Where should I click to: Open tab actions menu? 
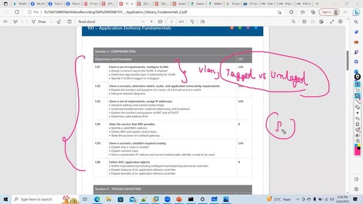coord(6,4)
